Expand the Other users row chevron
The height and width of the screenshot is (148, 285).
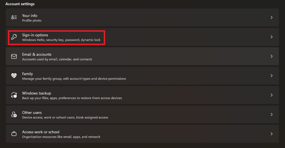click(272, 114)
